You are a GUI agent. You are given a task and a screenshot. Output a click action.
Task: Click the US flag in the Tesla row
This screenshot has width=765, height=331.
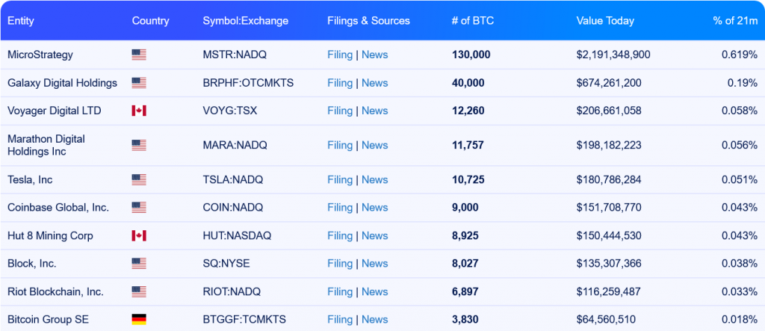(x=138, y=179)
